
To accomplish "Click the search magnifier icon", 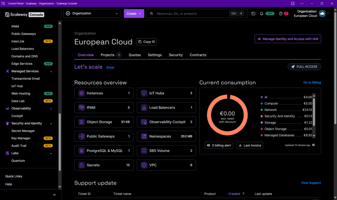I will (x=151, y=13).
